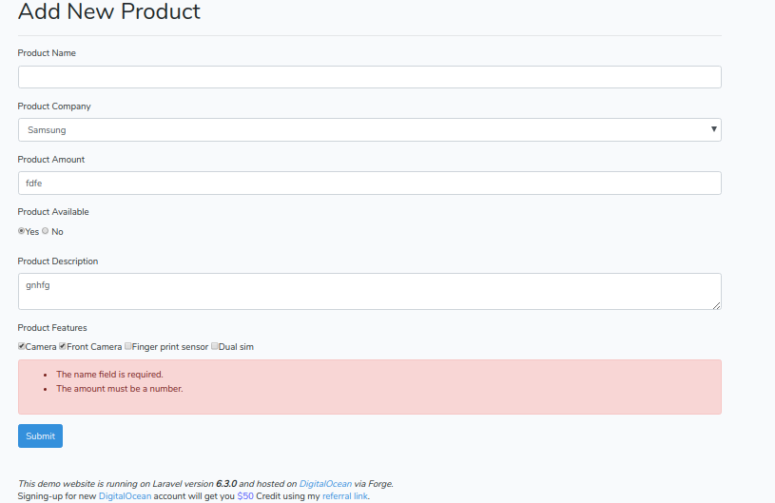The image size is (775, 503).
Task: Toggle the Front Camera checkbox
Action: click(63, 346)
